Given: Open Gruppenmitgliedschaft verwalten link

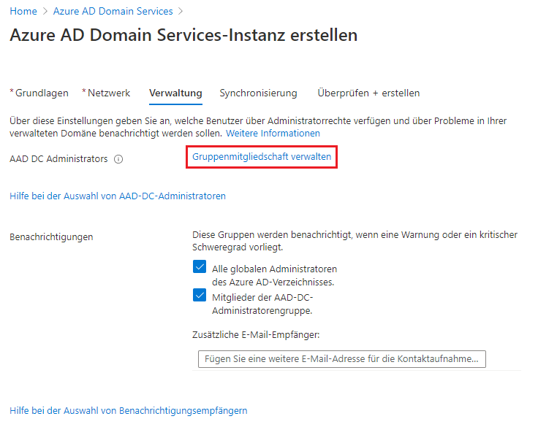Looking at the screenshot, I should [x=262, y=157].
